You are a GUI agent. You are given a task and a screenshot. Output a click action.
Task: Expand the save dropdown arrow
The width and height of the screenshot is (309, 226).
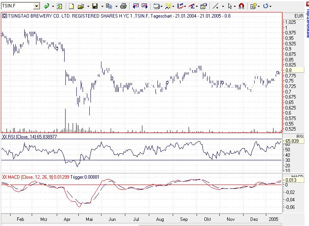[102, 6]
